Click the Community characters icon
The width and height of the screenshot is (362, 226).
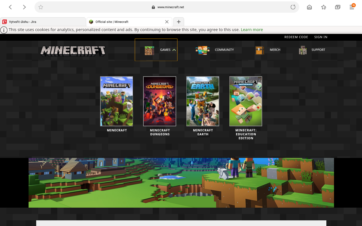pos(202,50)
